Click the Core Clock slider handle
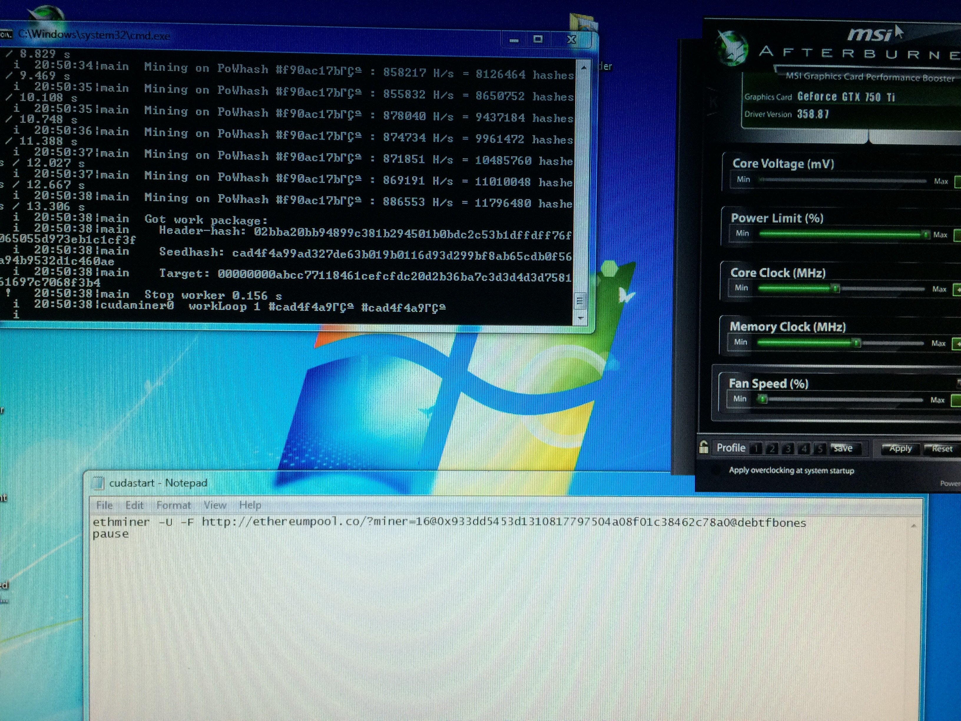This screenshot has height=721, width=961. point(835,289)
